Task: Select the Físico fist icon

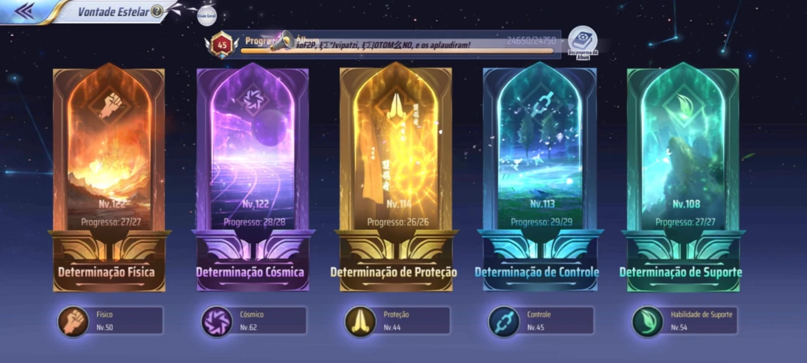Action: (x=73, y=322)
